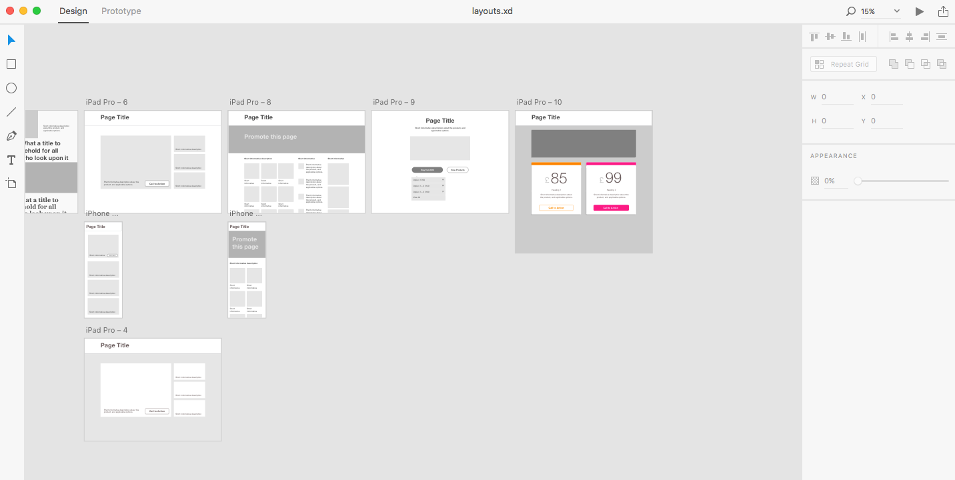Click Align Middle vertically icon
This screenshot has width=955, height=480.
[830, 37]
